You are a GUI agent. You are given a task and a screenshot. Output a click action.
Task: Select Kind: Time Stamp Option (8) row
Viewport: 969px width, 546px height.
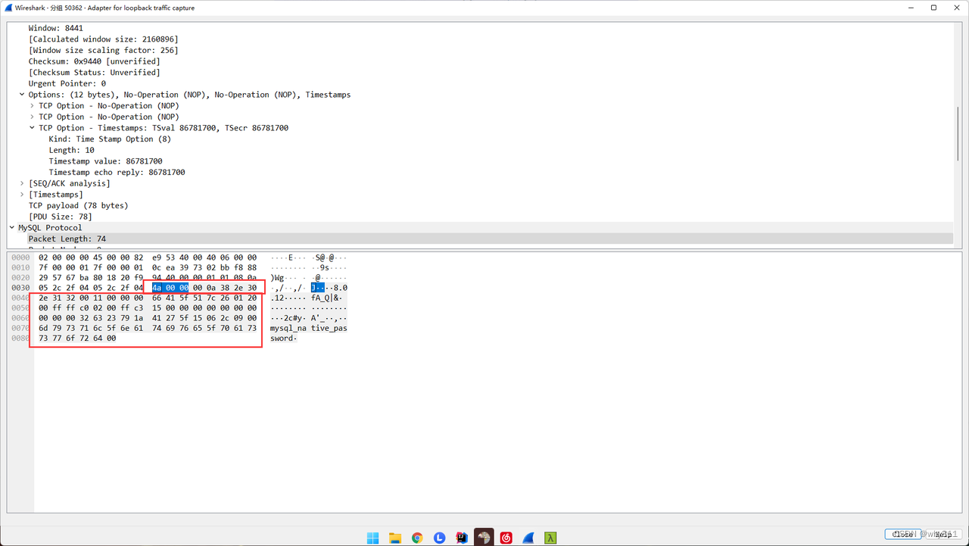(x=480, y=139)
